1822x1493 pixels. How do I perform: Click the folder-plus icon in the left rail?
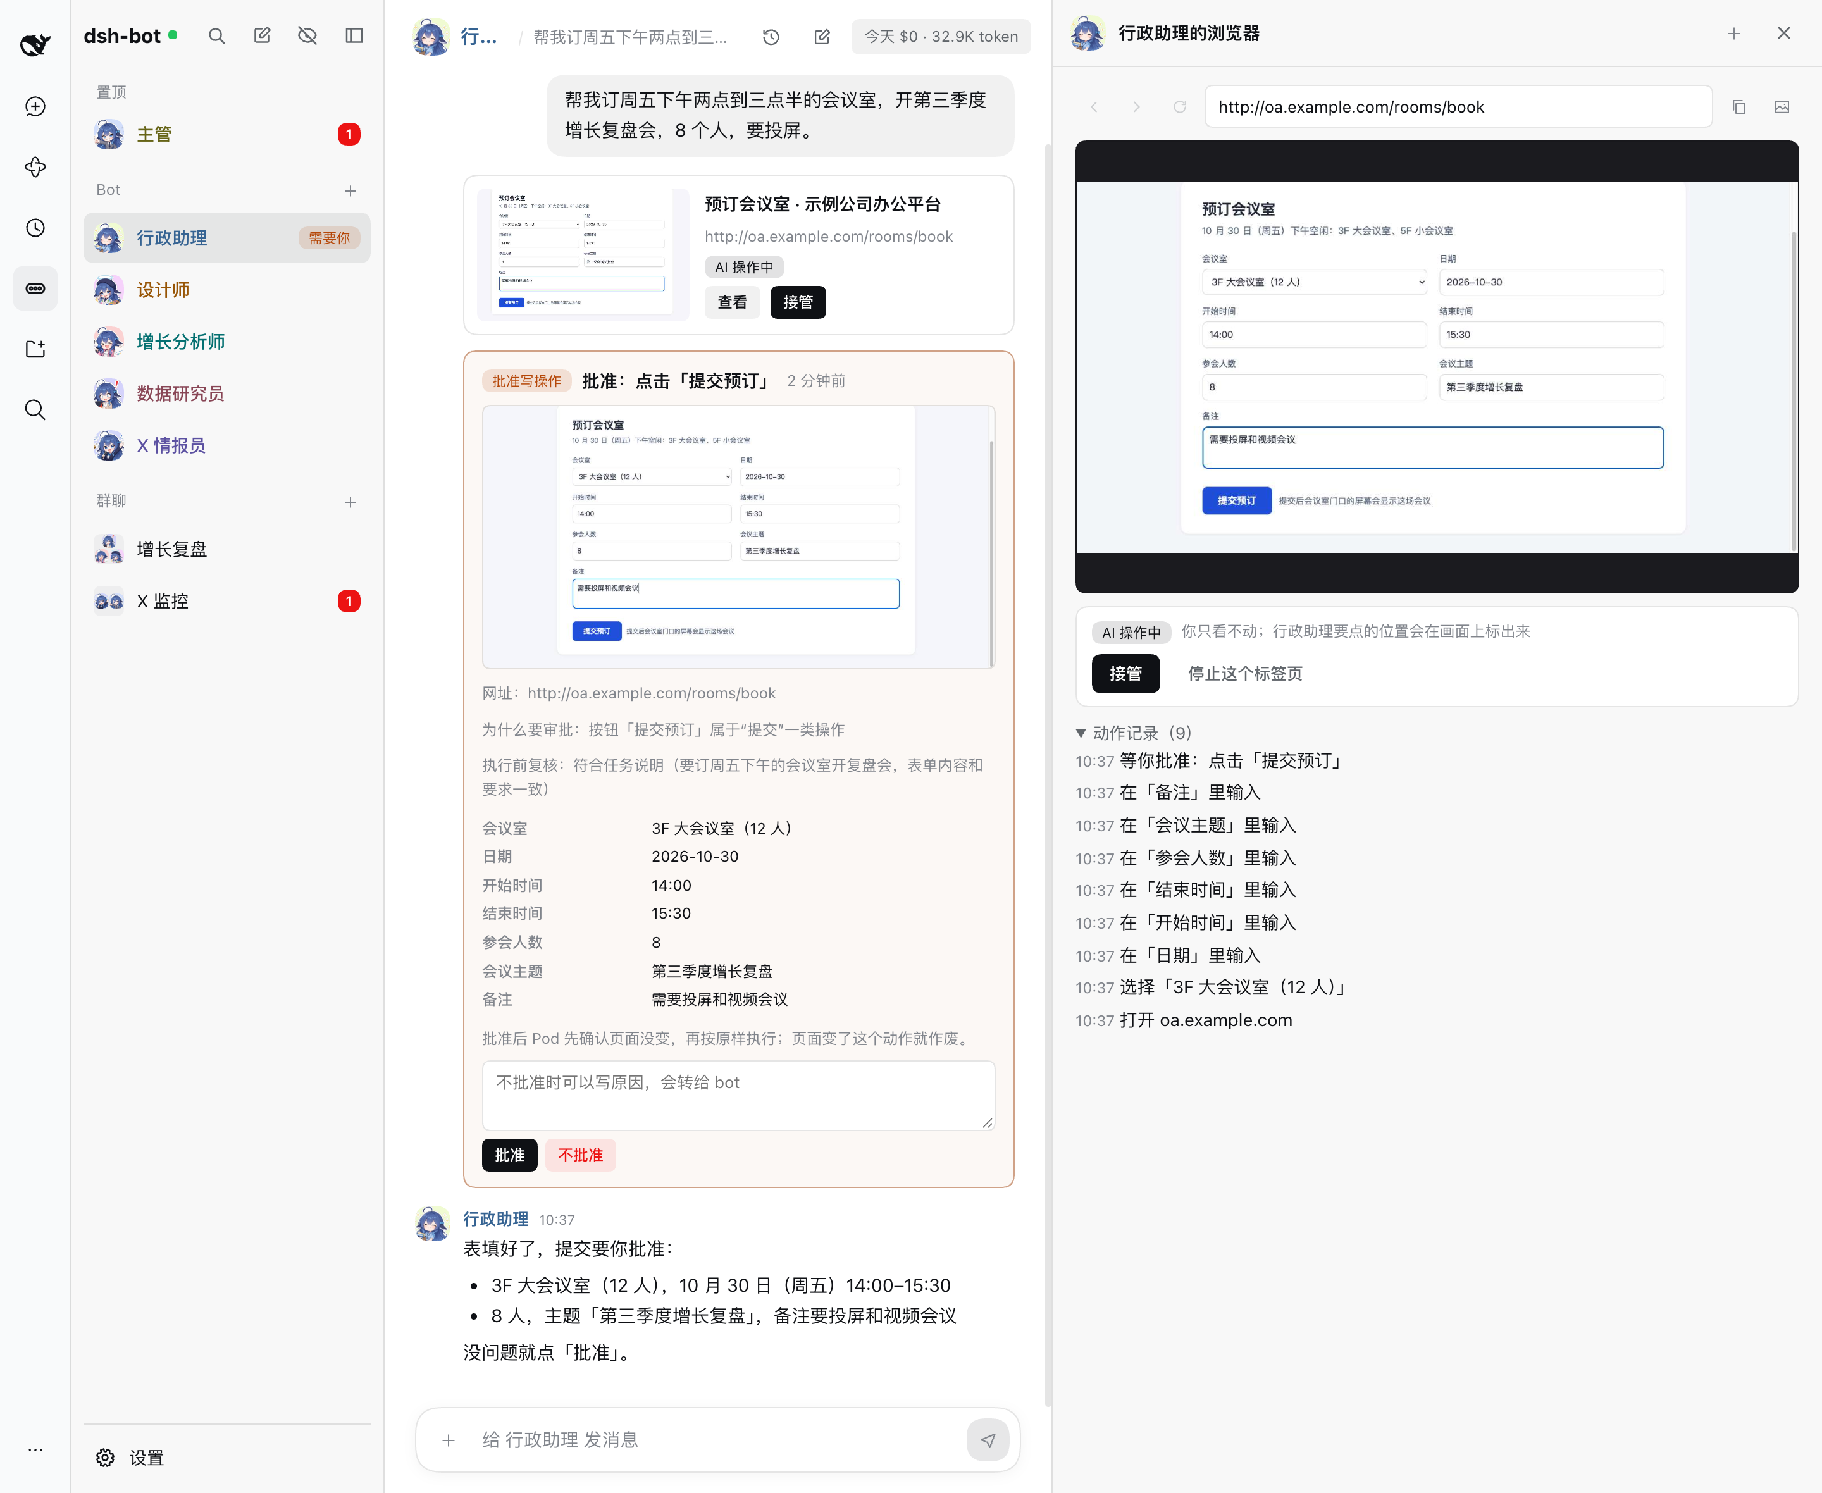(35, 349)
